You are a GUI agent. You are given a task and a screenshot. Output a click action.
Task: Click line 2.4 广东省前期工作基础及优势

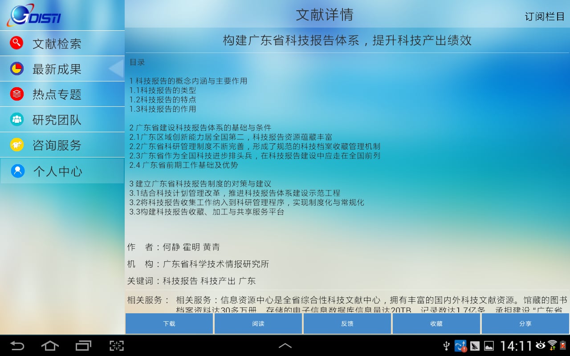click(183, 165)
